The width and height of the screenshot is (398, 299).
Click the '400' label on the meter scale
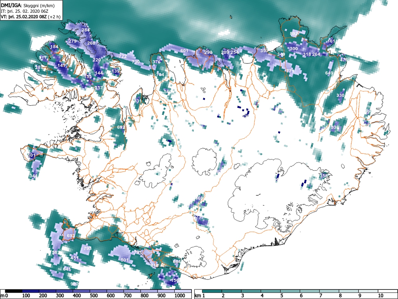point(77,296)
